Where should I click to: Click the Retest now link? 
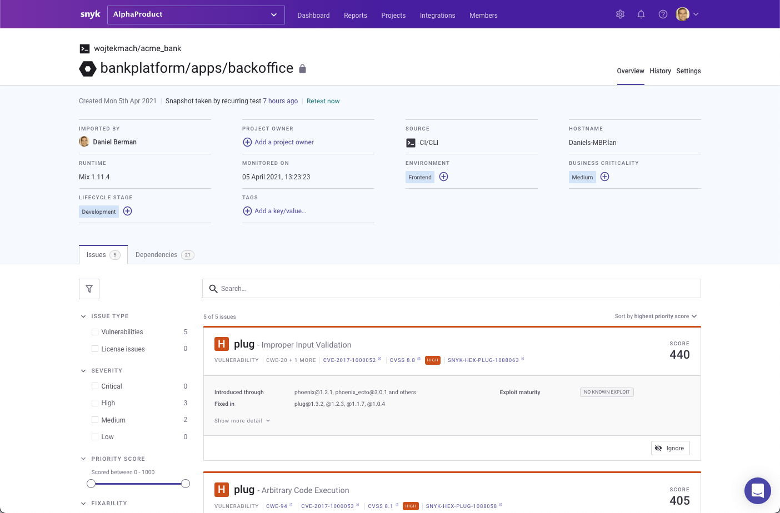(x=322, y=100)
